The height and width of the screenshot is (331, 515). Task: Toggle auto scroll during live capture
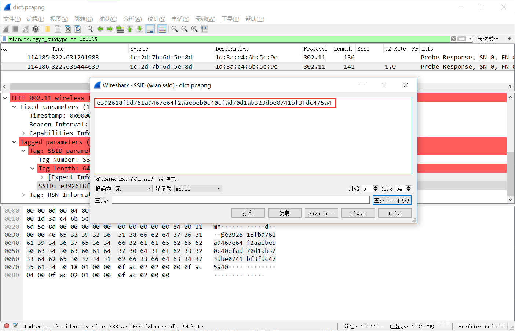point(150,29)
